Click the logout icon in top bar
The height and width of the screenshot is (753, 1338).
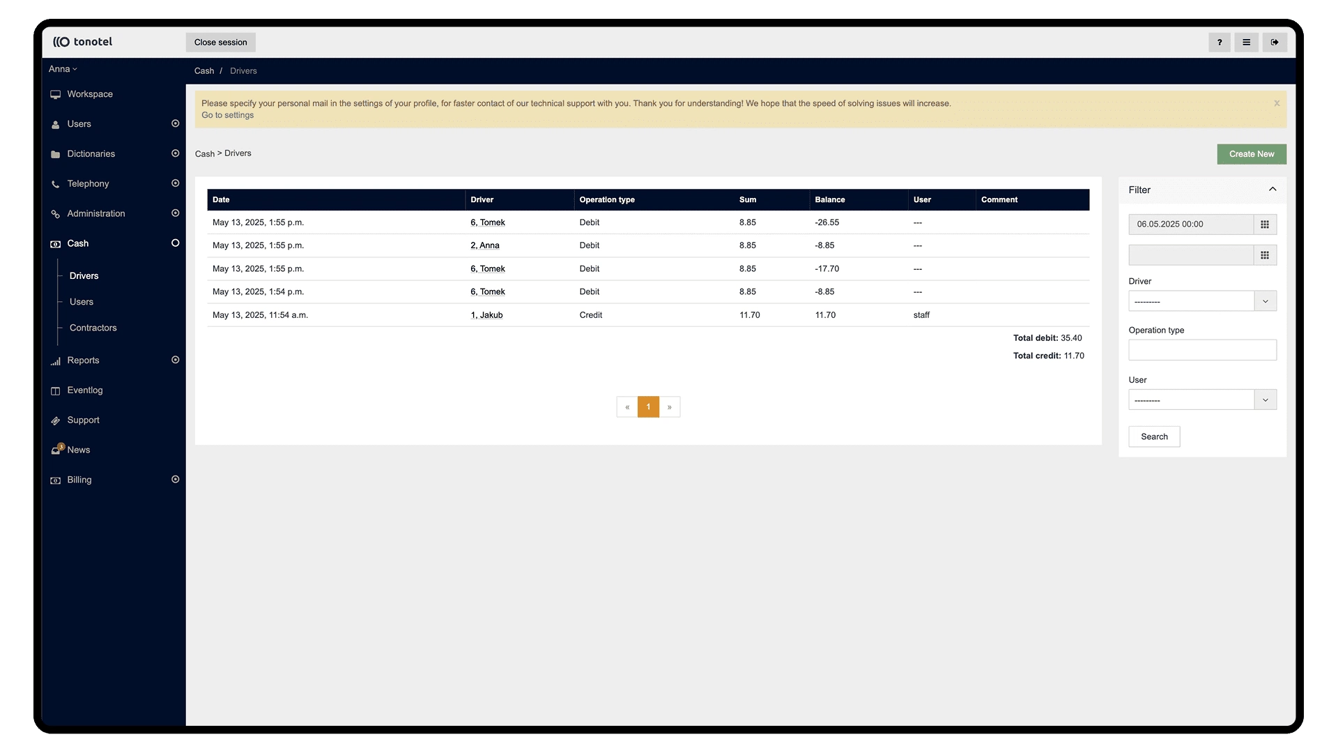pos(1274,43)
